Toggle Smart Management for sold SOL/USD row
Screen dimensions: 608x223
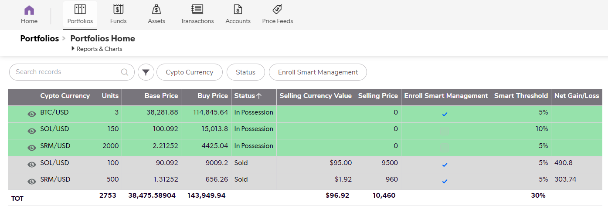(x=445, y=165)
